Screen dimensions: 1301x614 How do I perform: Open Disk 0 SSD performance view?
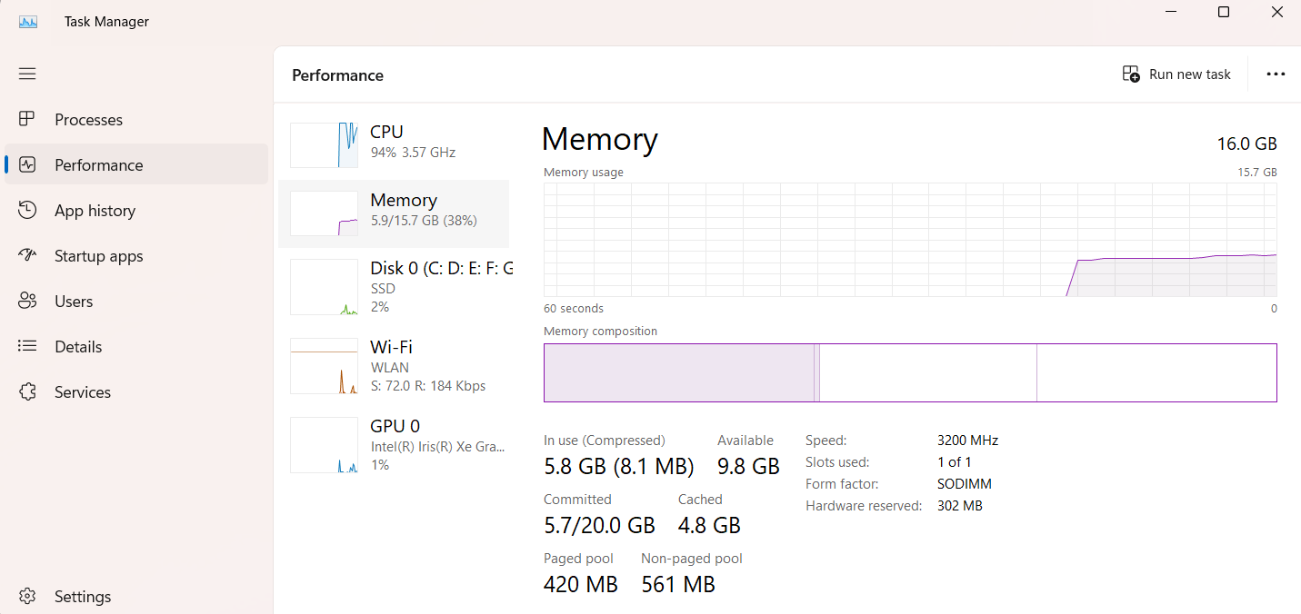pyautogui.click(x=441, y=287)
